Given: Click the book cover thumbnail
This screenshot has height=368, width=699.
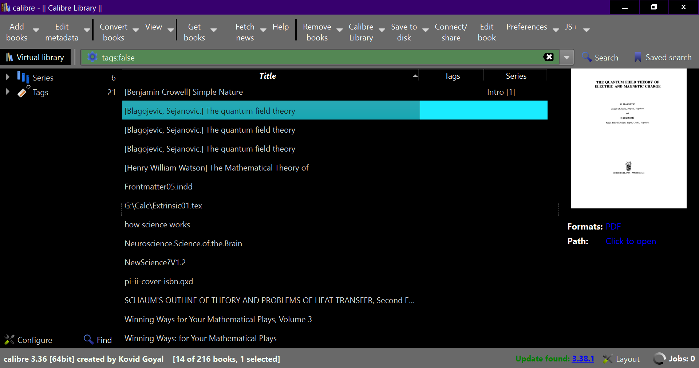Looking at the screenshot, I should [628, 138].
